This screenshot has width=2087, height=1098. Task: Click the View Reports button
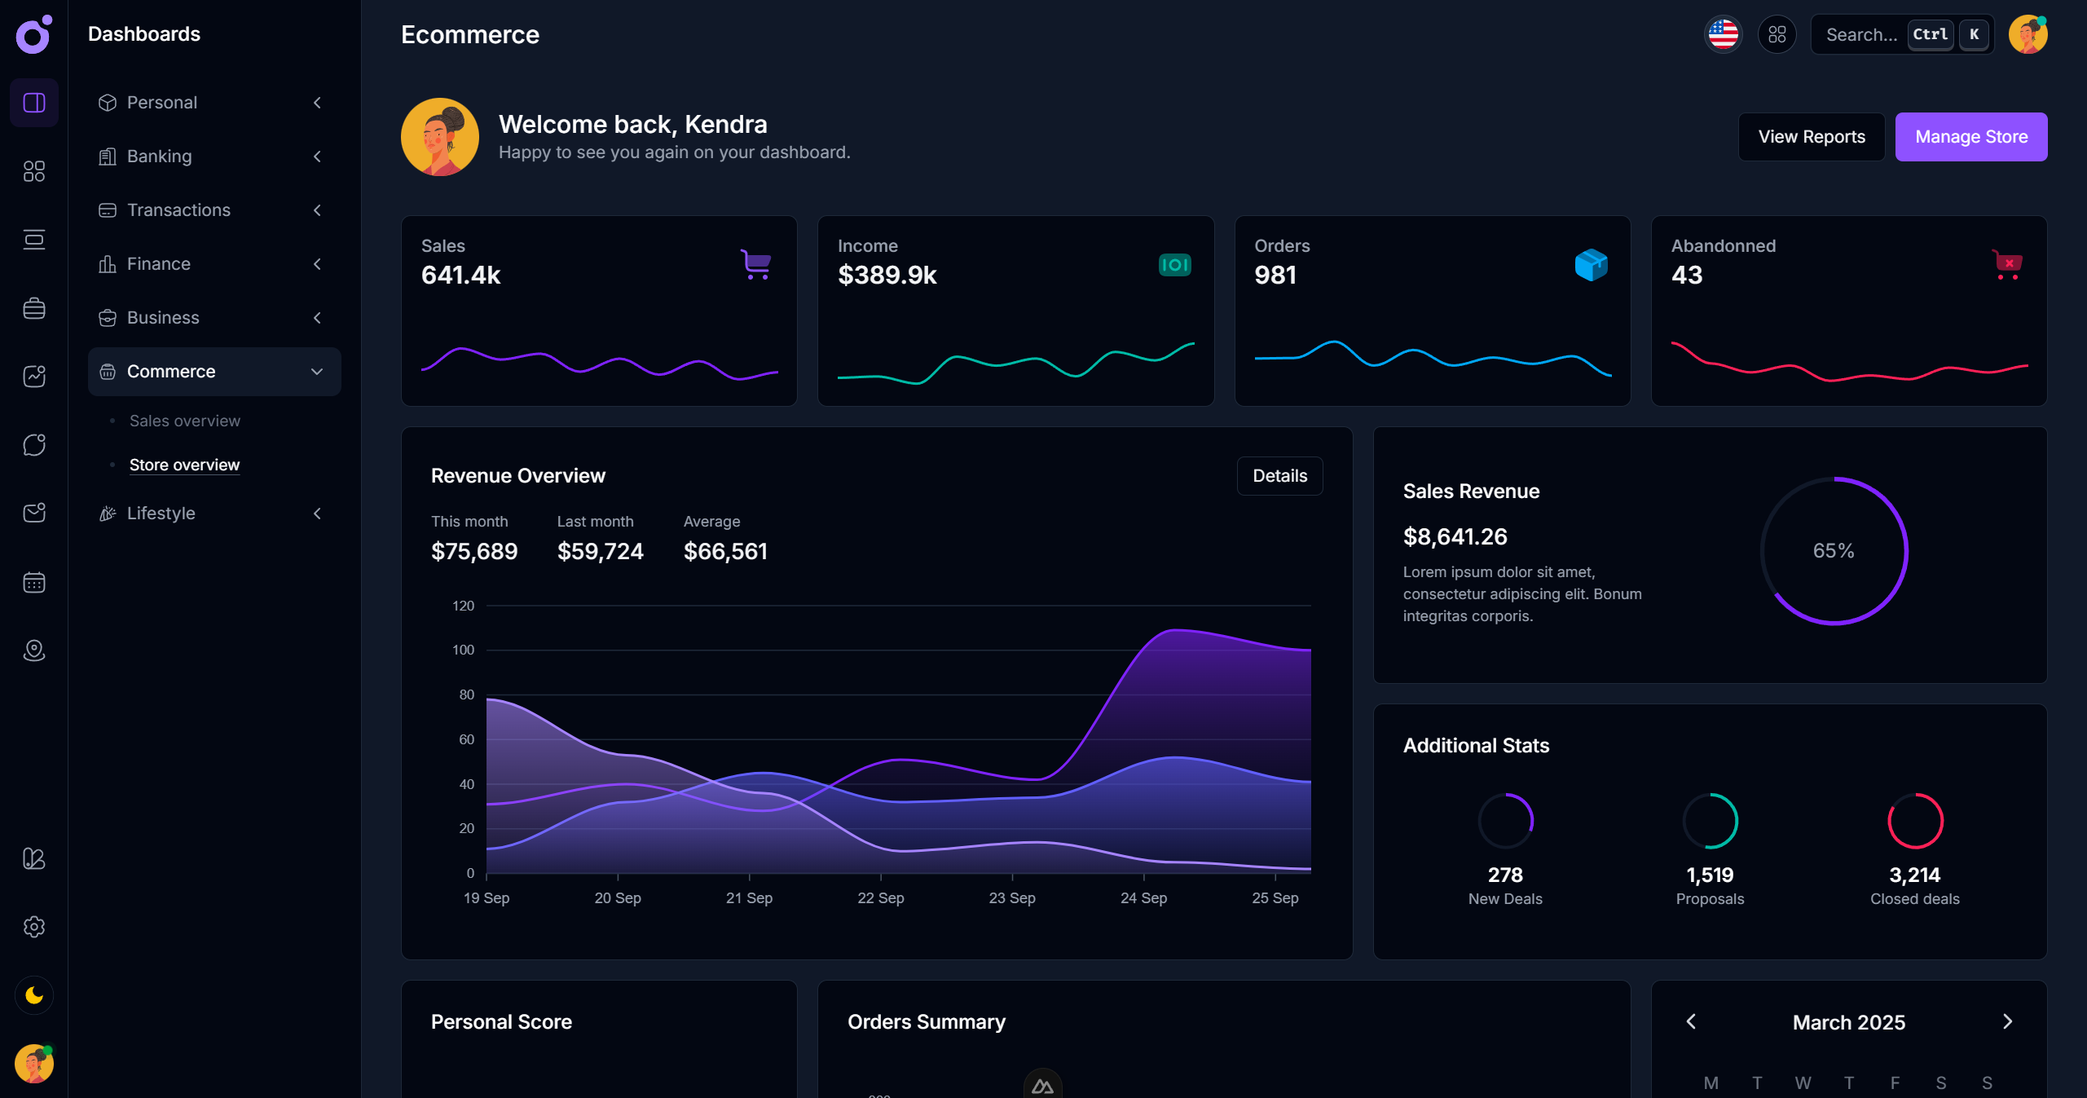point(1811,136)
